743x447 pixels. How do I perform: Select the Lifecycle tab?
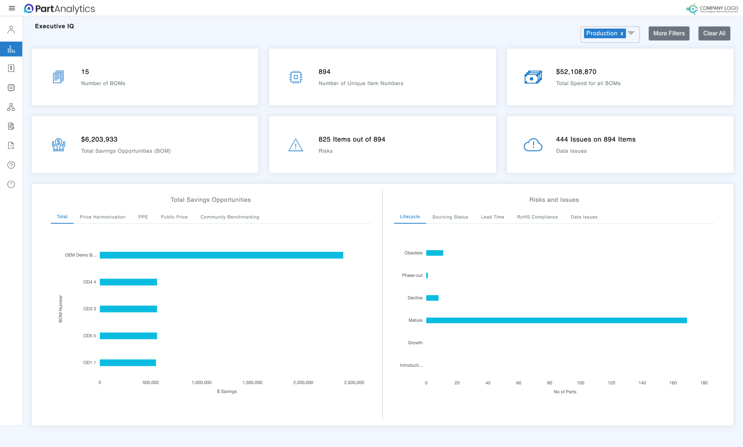(x=410, y=217)
